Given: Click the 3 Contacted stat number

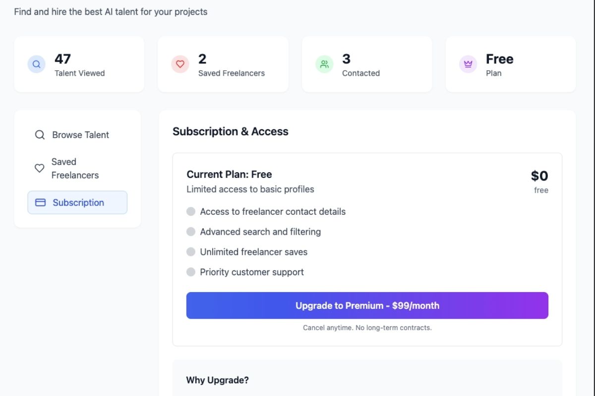Looking at the screenshot, I should click(346, 59).
